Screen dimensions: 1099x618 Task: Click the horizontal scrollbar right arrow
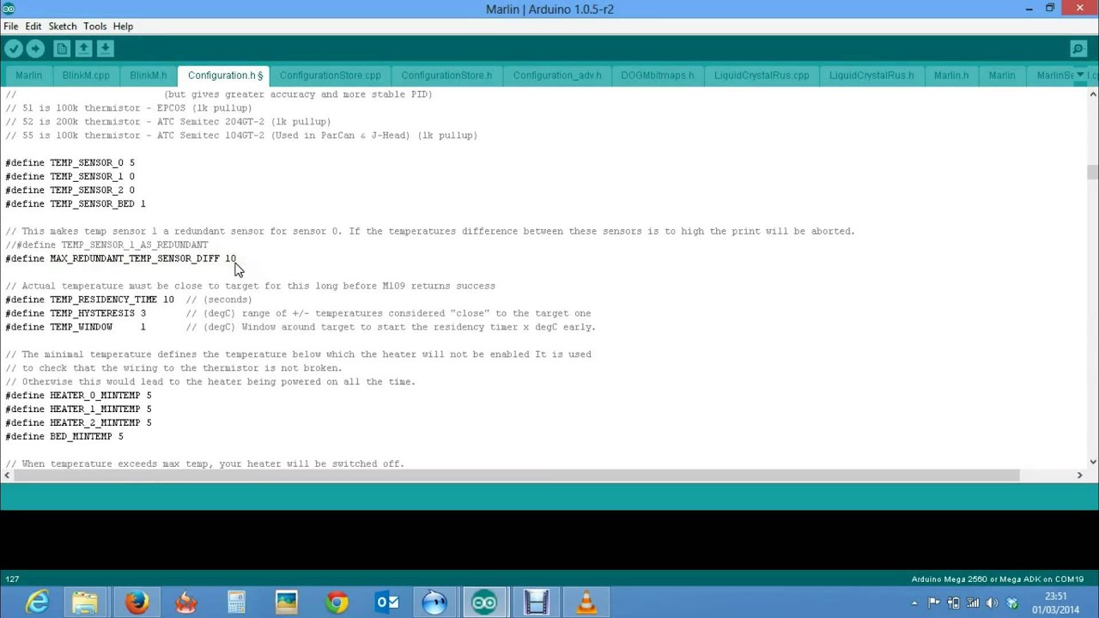pos(1079,476)
